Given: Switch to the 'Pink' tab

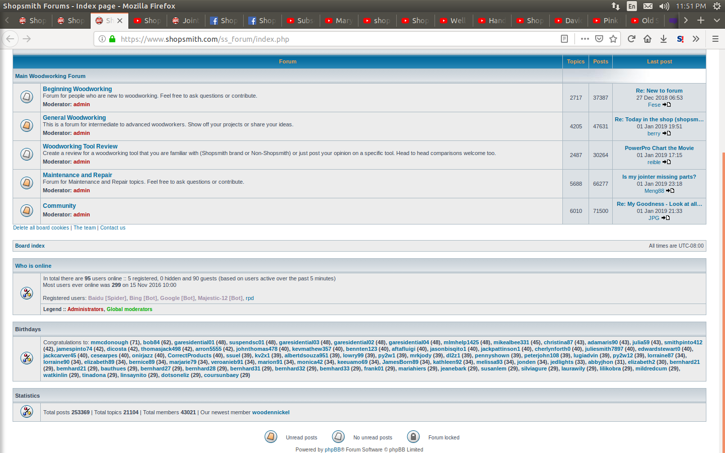Looking at the screenshot, I should click(607, 21).
